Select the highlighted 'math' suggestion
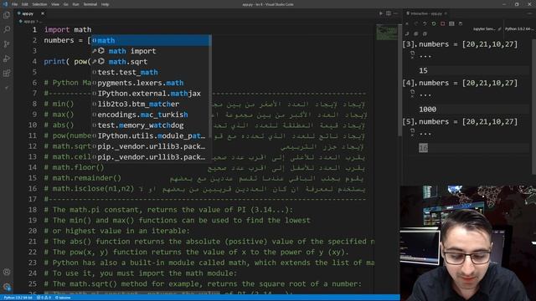This screenshot has height=301, width=536. [x=151, y=40]
